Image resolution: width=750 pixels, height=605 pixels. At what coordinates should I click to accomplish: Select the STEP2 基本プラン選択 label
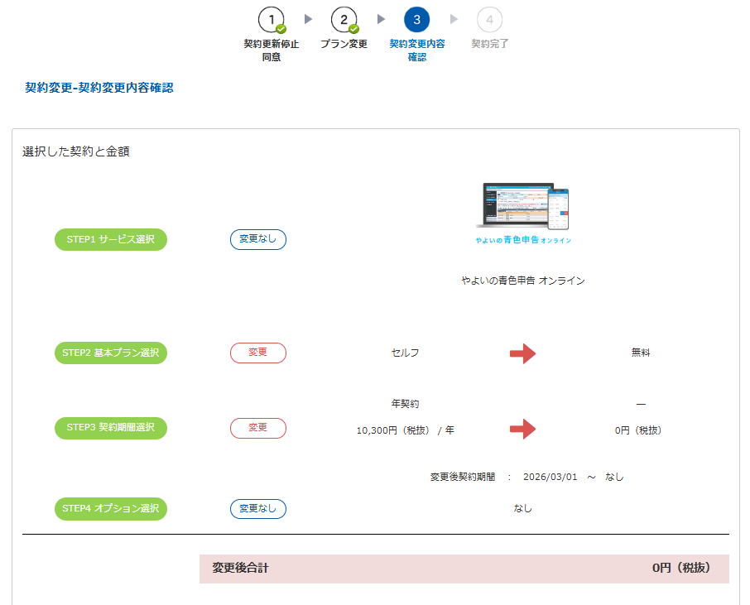point(111,353)
